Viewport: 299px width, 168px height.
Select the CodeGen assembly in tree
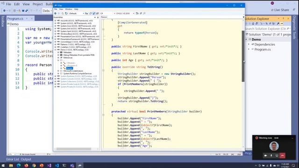click(76, 47)
